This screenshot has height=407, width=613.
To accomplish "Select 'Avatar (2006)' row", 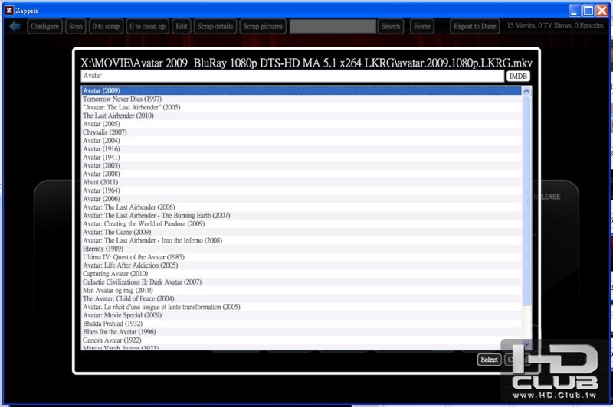I will click(301, 199).
